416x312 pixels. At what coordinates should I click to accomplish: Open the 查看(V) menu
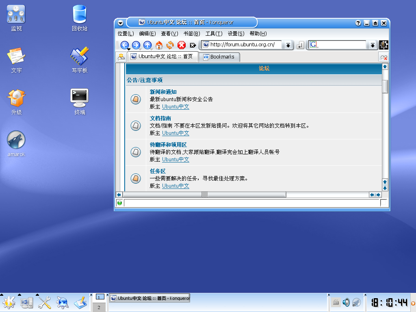tap(169, 34)
